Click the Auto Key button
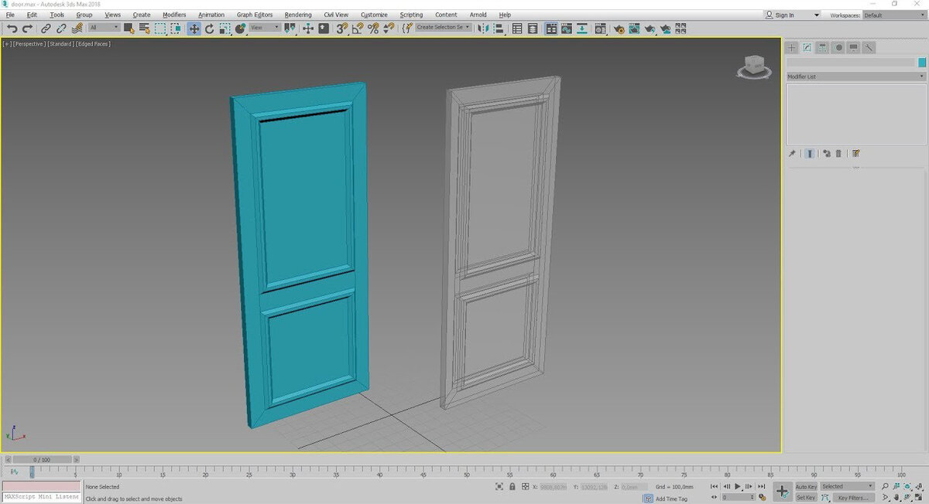The image size is (929, 504). pos(806,486)
